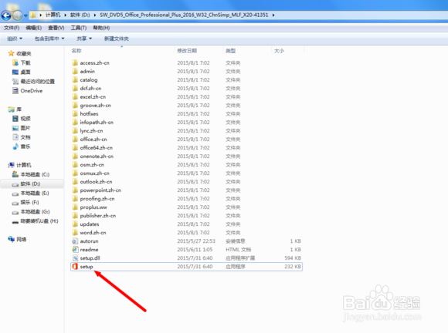Open 桌面 in the favorites sidebar
This screenshot has height=333, width=448.
[x=21, y=72]
